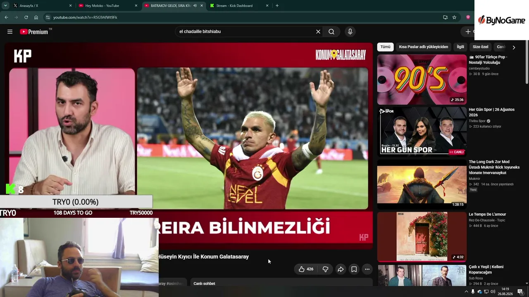The height and width of the screenshot is (297, 529).
Task: Go back with the browser arrow
Action: coord(6,17)
